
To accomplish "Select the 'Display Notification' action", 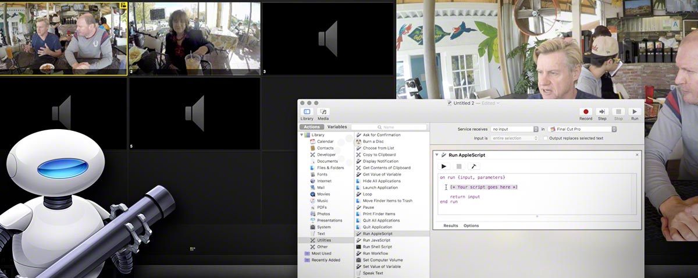I will point(376,161).
